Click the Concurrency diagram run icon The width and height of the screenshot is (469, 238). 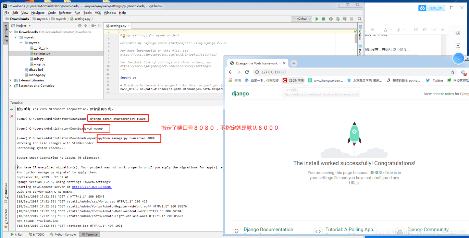tap(345, 19)
